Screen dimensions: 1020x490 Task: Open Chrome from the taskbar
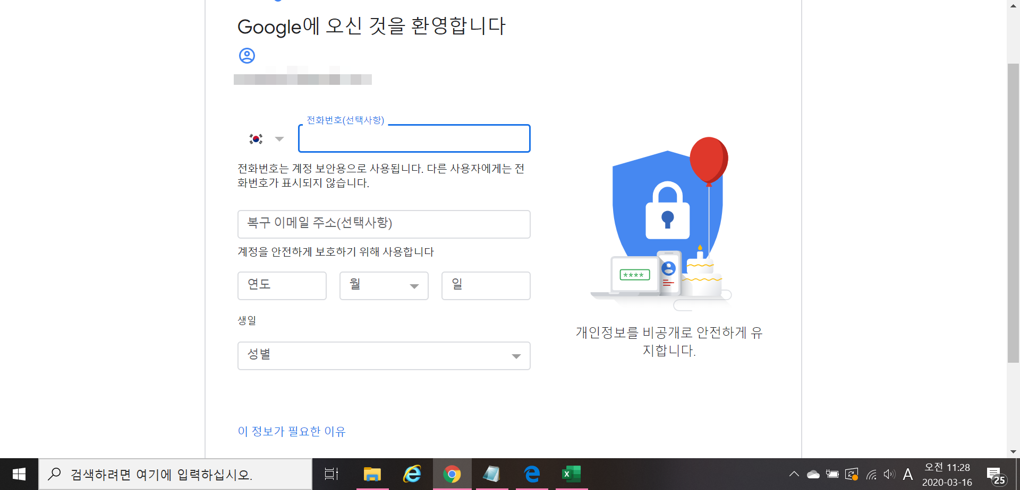coord(452,474)
